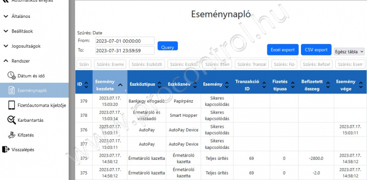
Task: Sort by Tranzakció ID column arrows
Action: [x=264, y=85]
